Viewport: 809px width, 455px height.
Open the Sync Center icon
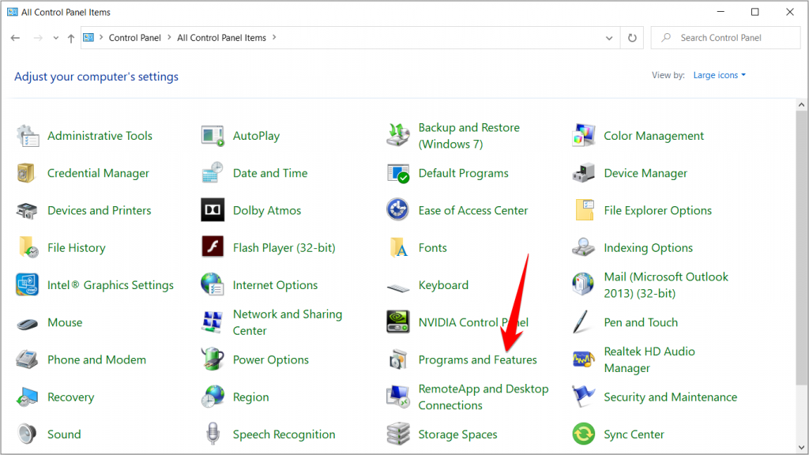point(584,434)
